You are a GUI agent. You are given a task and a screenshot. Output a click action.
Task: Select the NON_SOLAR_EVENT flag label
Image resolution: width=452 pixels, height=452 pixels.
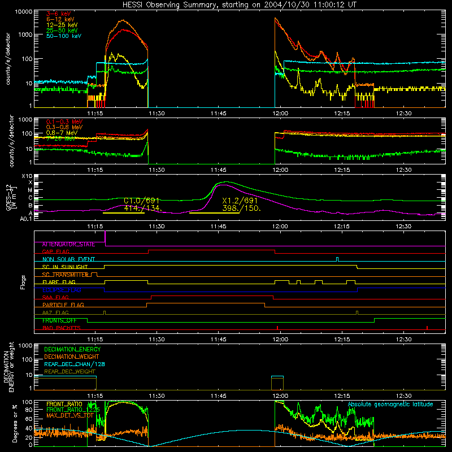point(68,259)
